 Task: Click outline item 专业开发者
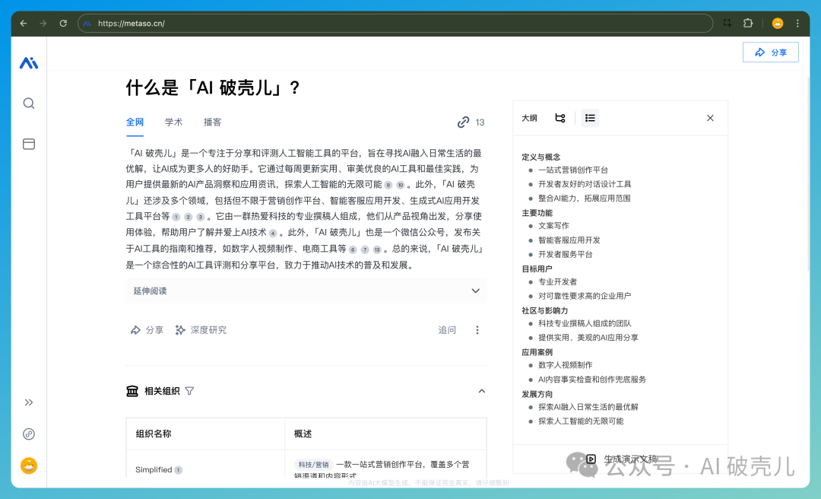click(558, 281)
